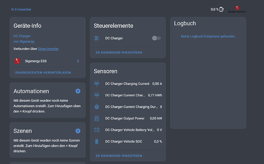Image resolution: width=264 pixels, height=164 pixels.
Task: Click the 0,00 kW Output Power value
Action: [x=156, y=119]
